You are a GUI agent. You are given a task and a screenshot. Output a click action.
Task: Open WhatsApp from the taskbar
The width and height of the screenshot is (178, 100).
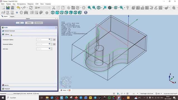point(109,97)
